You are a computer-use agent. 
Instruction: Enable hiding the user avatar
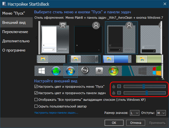tap(36, 106)
